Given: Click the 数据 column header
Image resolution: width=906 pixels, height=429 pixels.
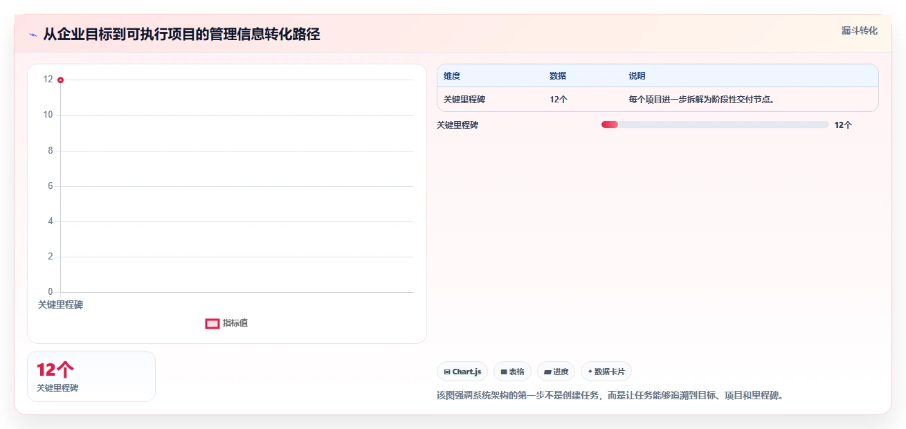Looking at the screenshot, I should coord(558,76).
